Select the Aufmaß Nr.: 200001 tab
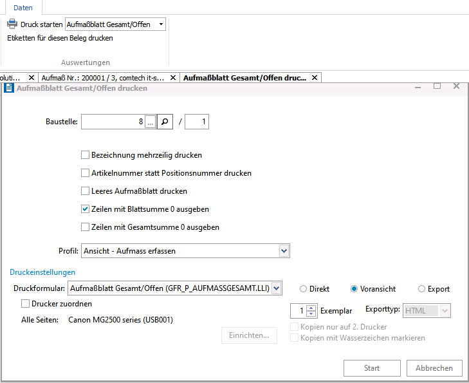 (x=103, y=78)
